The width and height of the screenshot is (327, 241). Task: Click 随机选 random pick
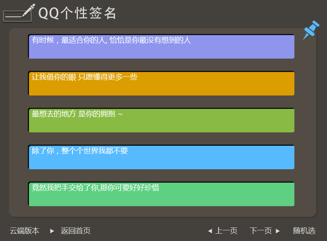coord(304,231)
